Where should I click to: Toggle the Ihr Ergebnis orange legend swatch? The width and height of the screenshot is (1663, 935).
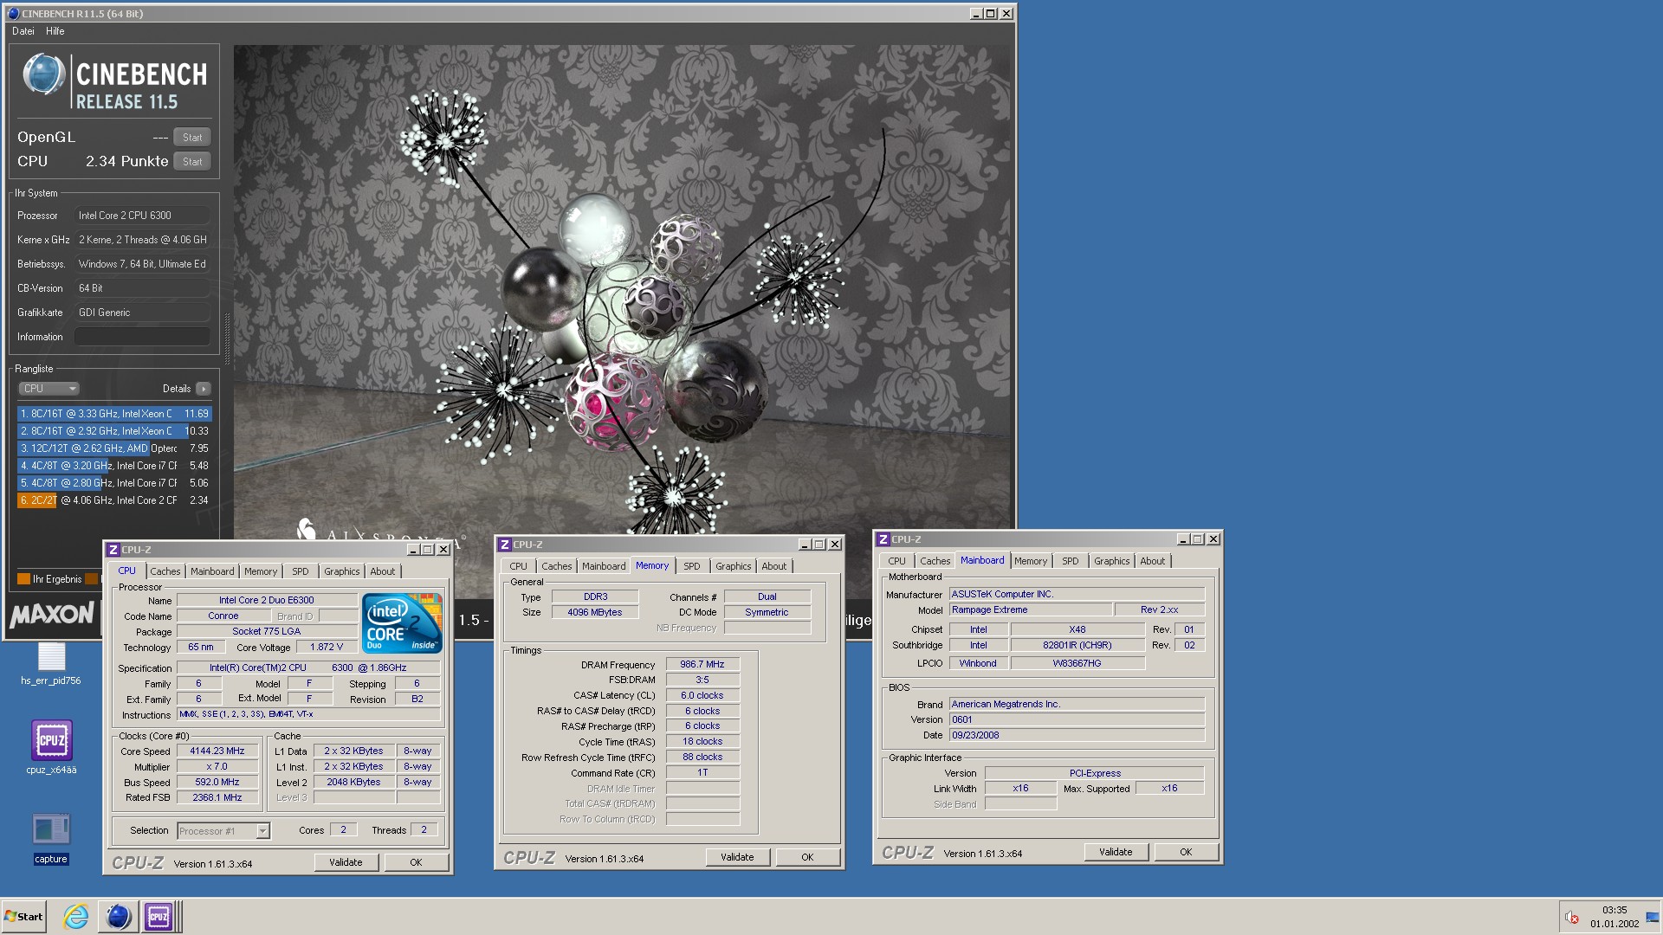[23, 579]
